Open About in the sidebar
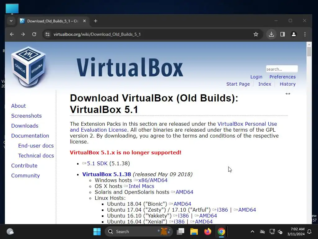318x239 pixels. click(18, 106)
